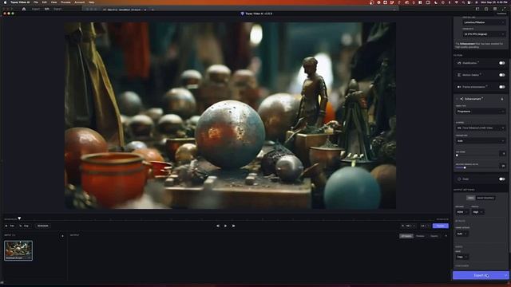The width and height of the screenshot is (511, 287).
Task: Click the Preview button
Action: [440, 226]
